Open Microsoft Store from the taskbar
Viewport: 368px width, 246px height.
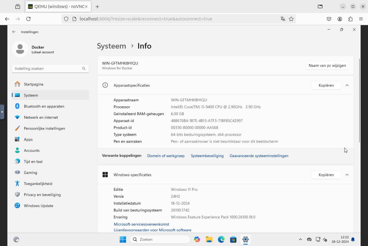click(233, 240)
